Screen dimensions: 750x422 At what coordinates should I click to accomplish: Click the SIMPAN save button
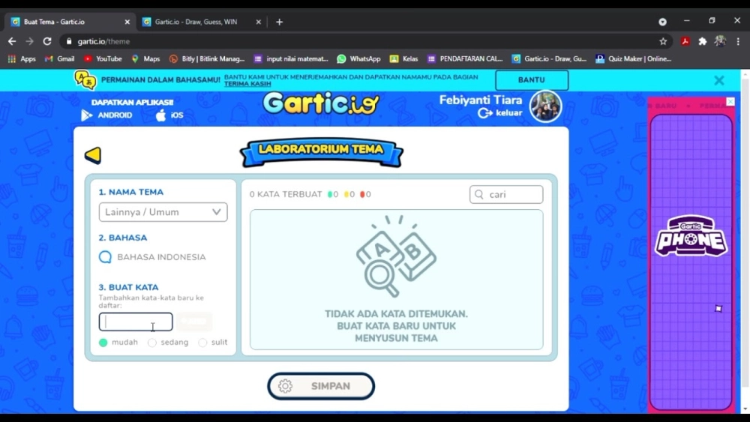[x=321, y=386]
